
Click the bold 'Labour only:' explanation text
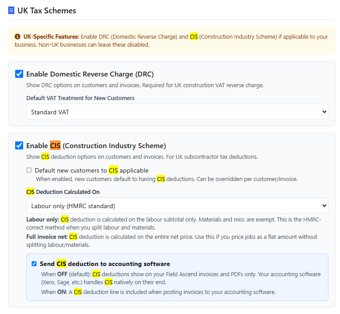pos(43,219)
